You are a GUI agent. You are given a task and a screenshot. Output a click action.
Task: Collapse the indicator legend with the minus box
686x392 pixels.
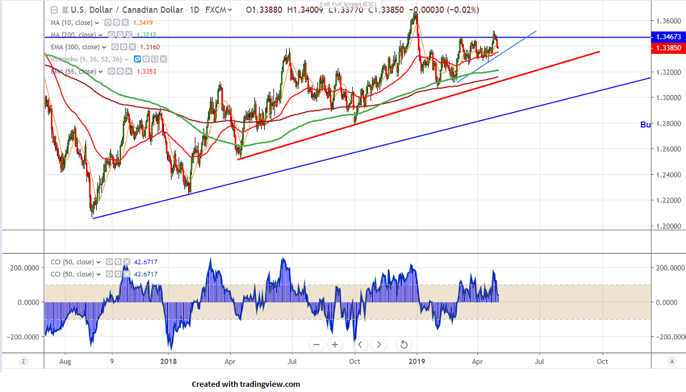pyautogui.click(x=54, y=10)
